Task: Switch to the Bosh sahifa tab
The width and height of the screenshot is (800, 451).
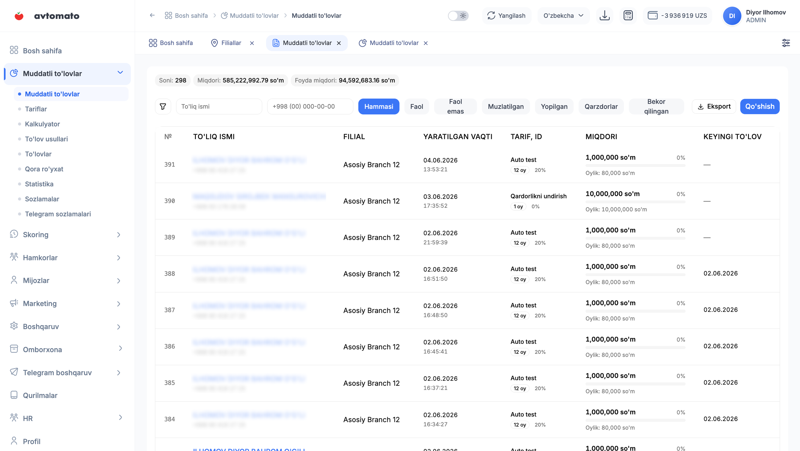Action: (171, 43)
